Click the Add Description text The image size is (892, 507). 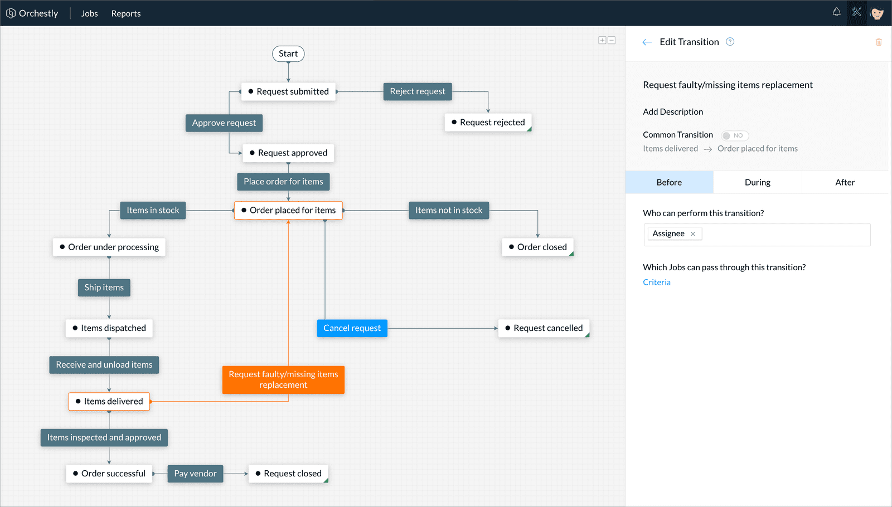tap(673, 112)
